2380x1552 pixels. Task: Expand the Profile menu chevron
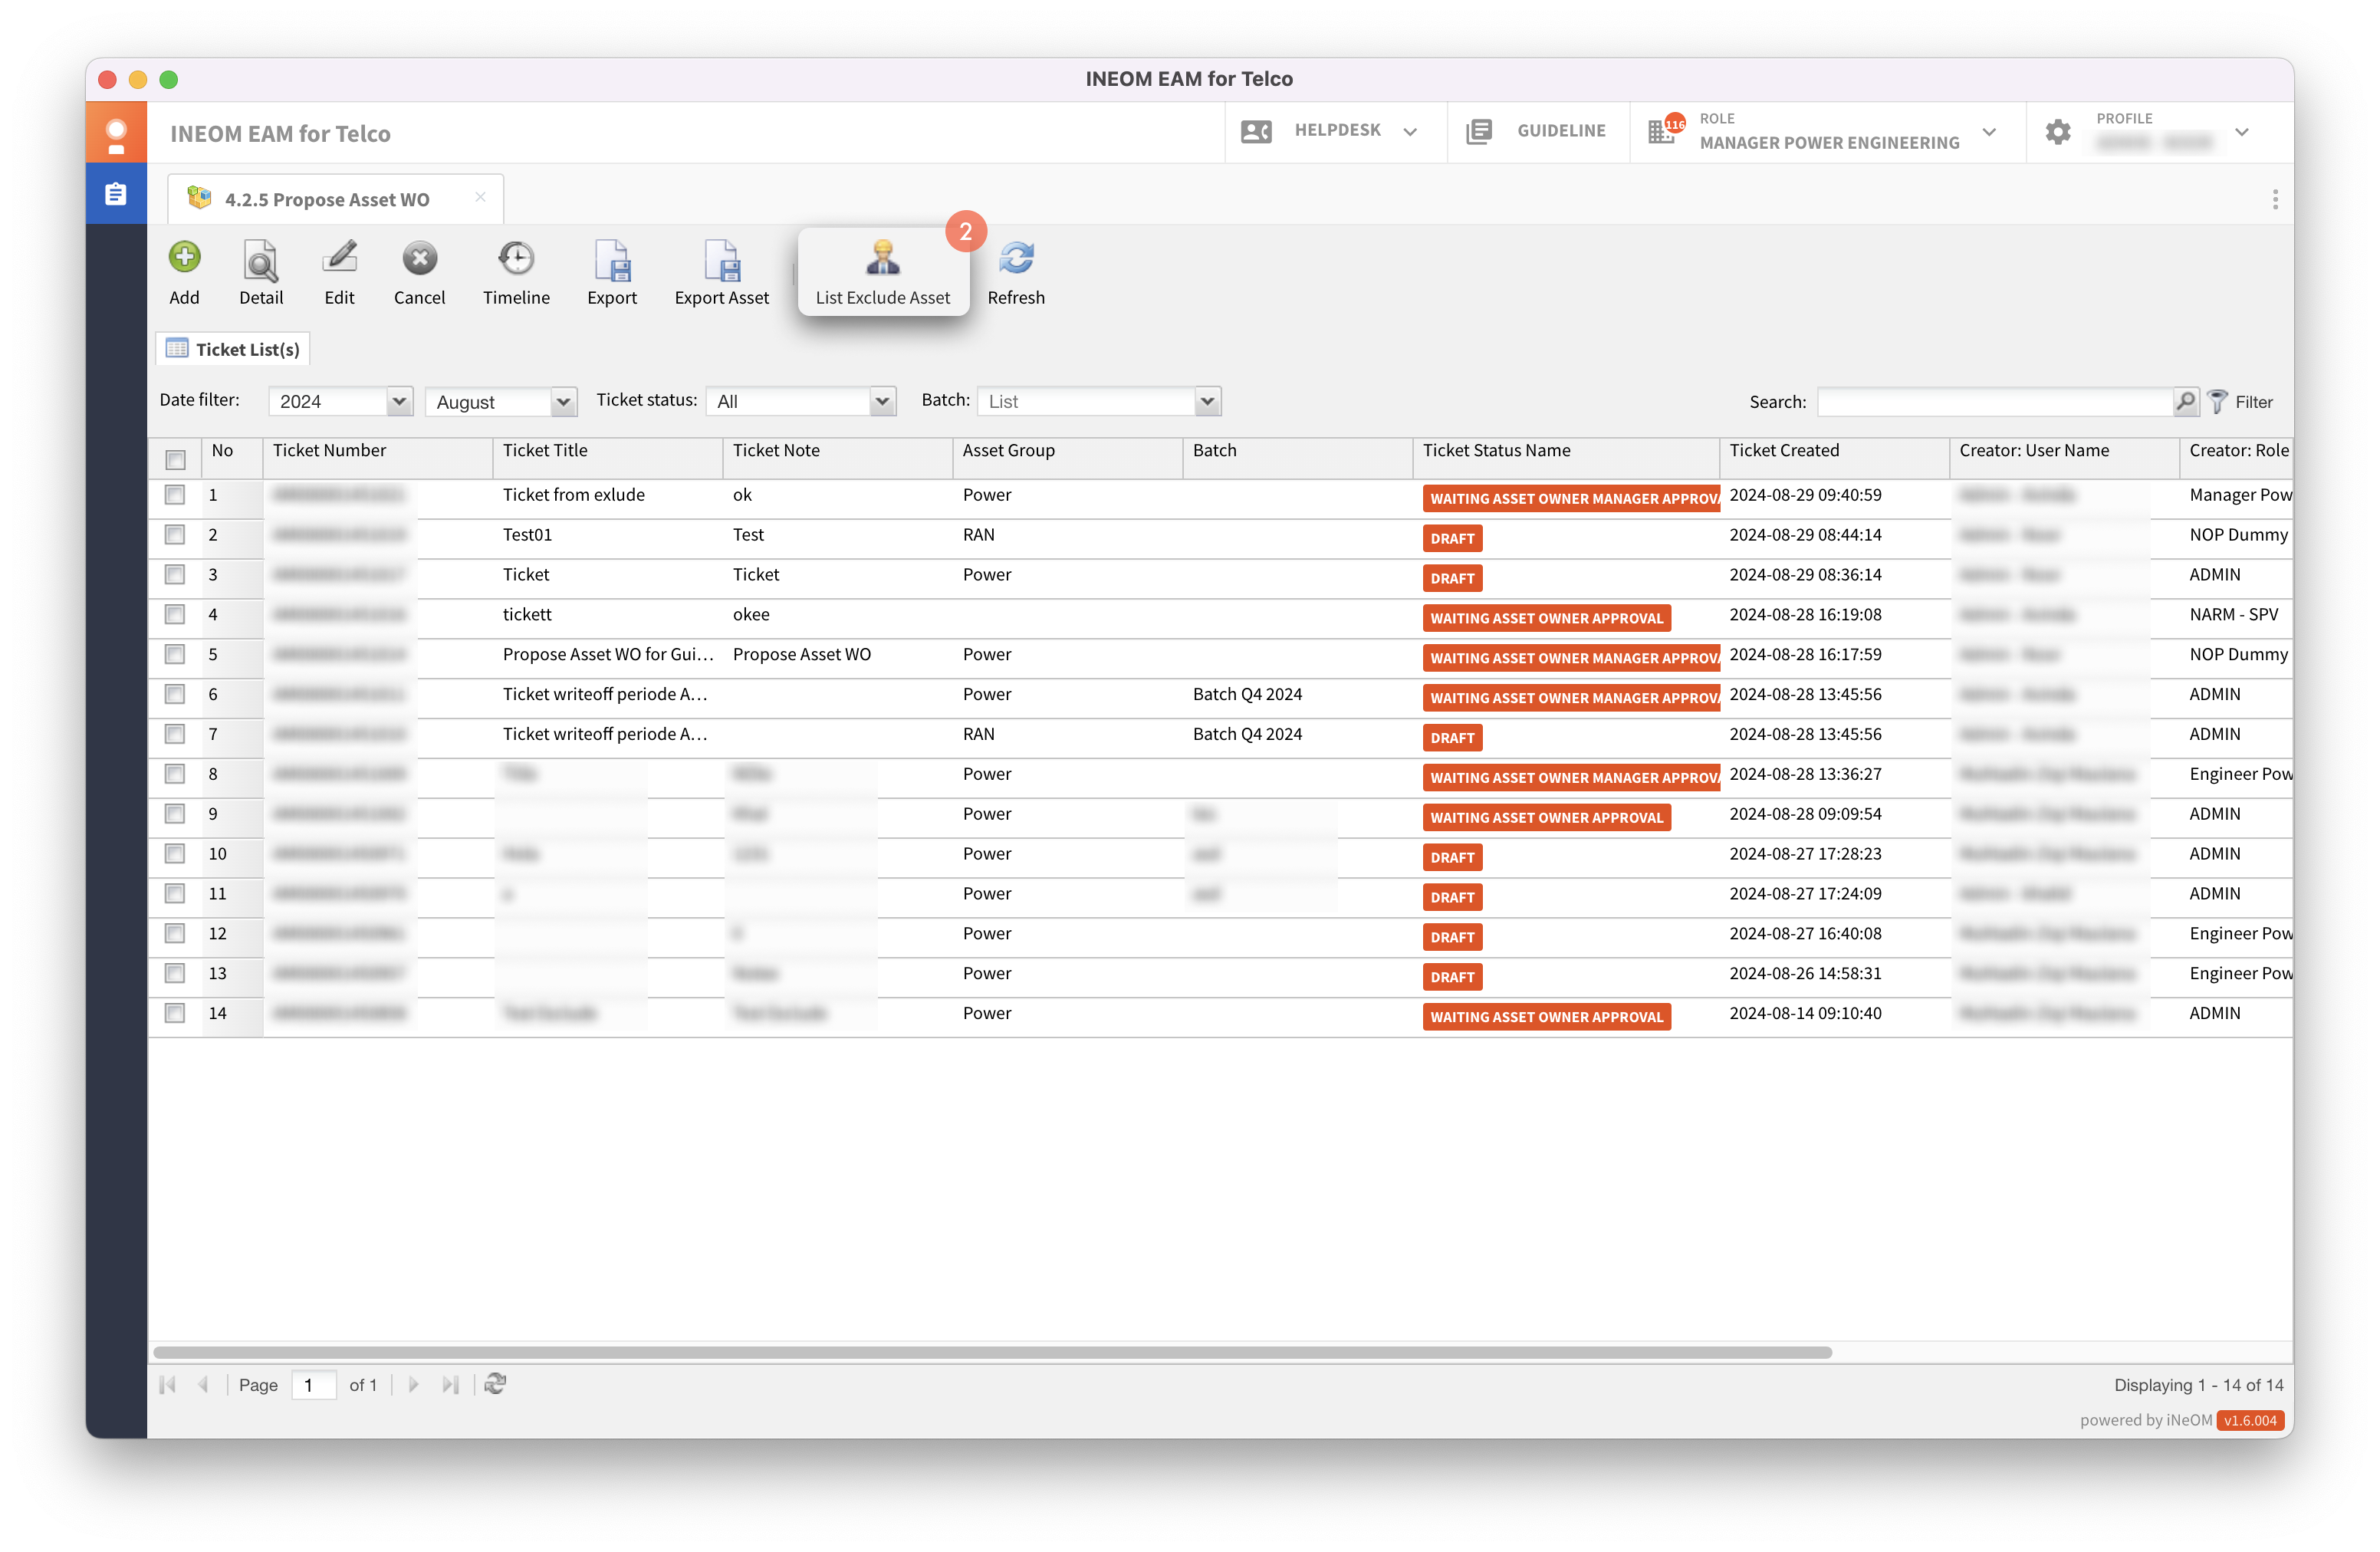(2241, 131)
